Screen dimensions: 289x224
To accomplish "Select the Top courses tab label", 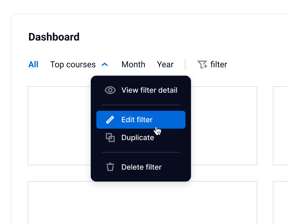I will [x=73, y=64].
